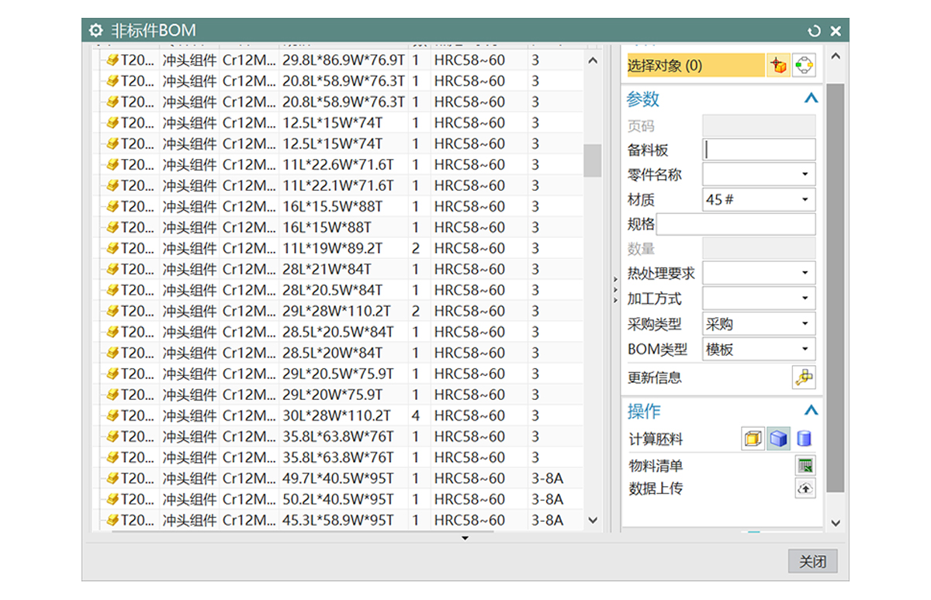Click the panel splitter collapse arrows
The height and width of the screenshot is (600, 931).
[614, 289]
